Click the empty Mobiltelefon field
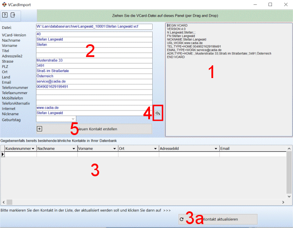Viewport: 293px width, 228px height. (94, 97)
